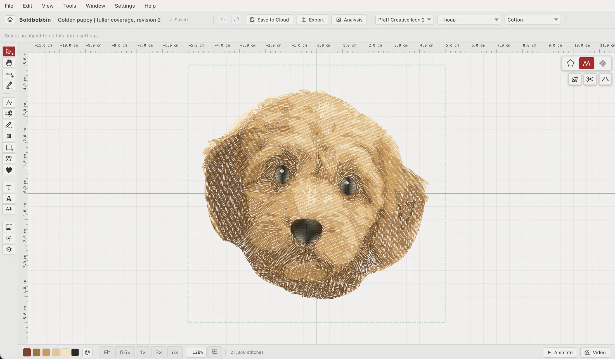Click the add image icon
The width and height of the screenshot is (615, 359).
9,227
